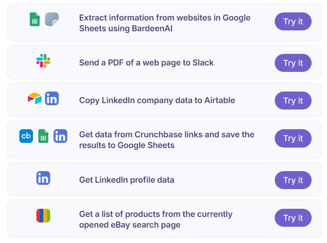Click LinkedIn icon beside Airtable logo
327x243 pixels.
click(52, 98)
